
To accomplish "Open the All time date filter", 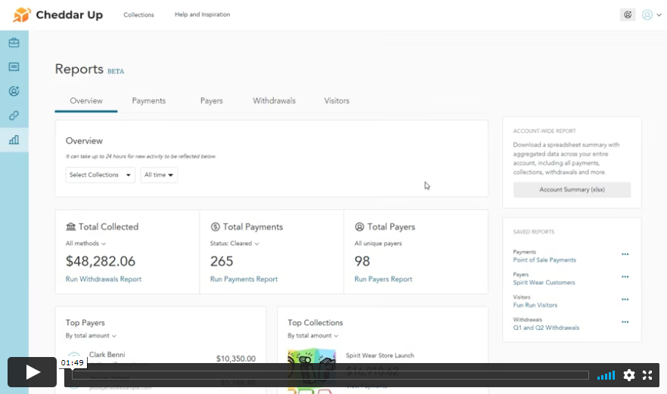I will (159, 175).
